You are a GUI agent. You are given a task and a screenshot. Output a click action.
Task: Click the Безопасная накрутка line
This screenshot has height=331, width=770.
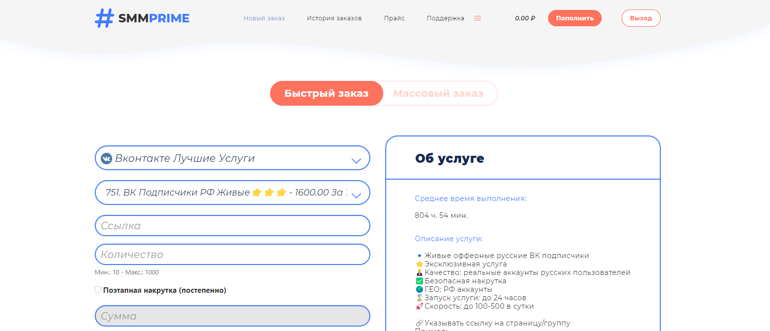(x=461, y=281)
